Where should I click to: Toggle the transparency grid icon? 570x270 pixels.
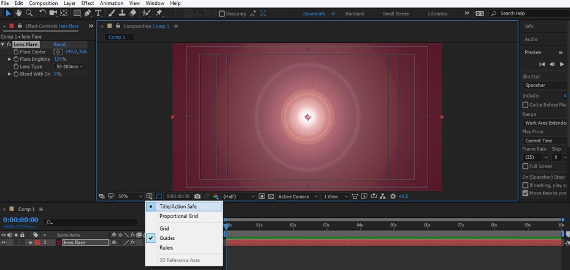pyautogui.click(x=271, y=196)
